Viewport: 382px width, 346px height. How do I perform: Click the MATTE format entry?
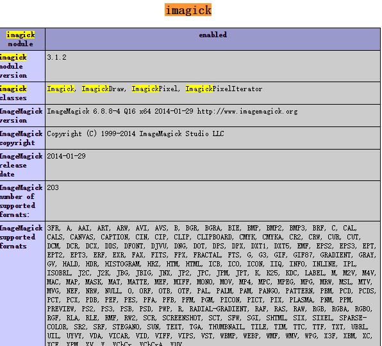click(x=137, y=282)
